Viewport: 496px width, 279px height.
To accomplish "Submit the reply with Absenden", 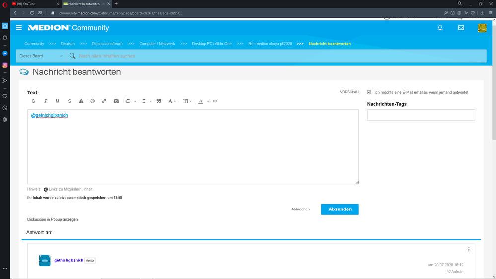I will [x=340, y=209].
